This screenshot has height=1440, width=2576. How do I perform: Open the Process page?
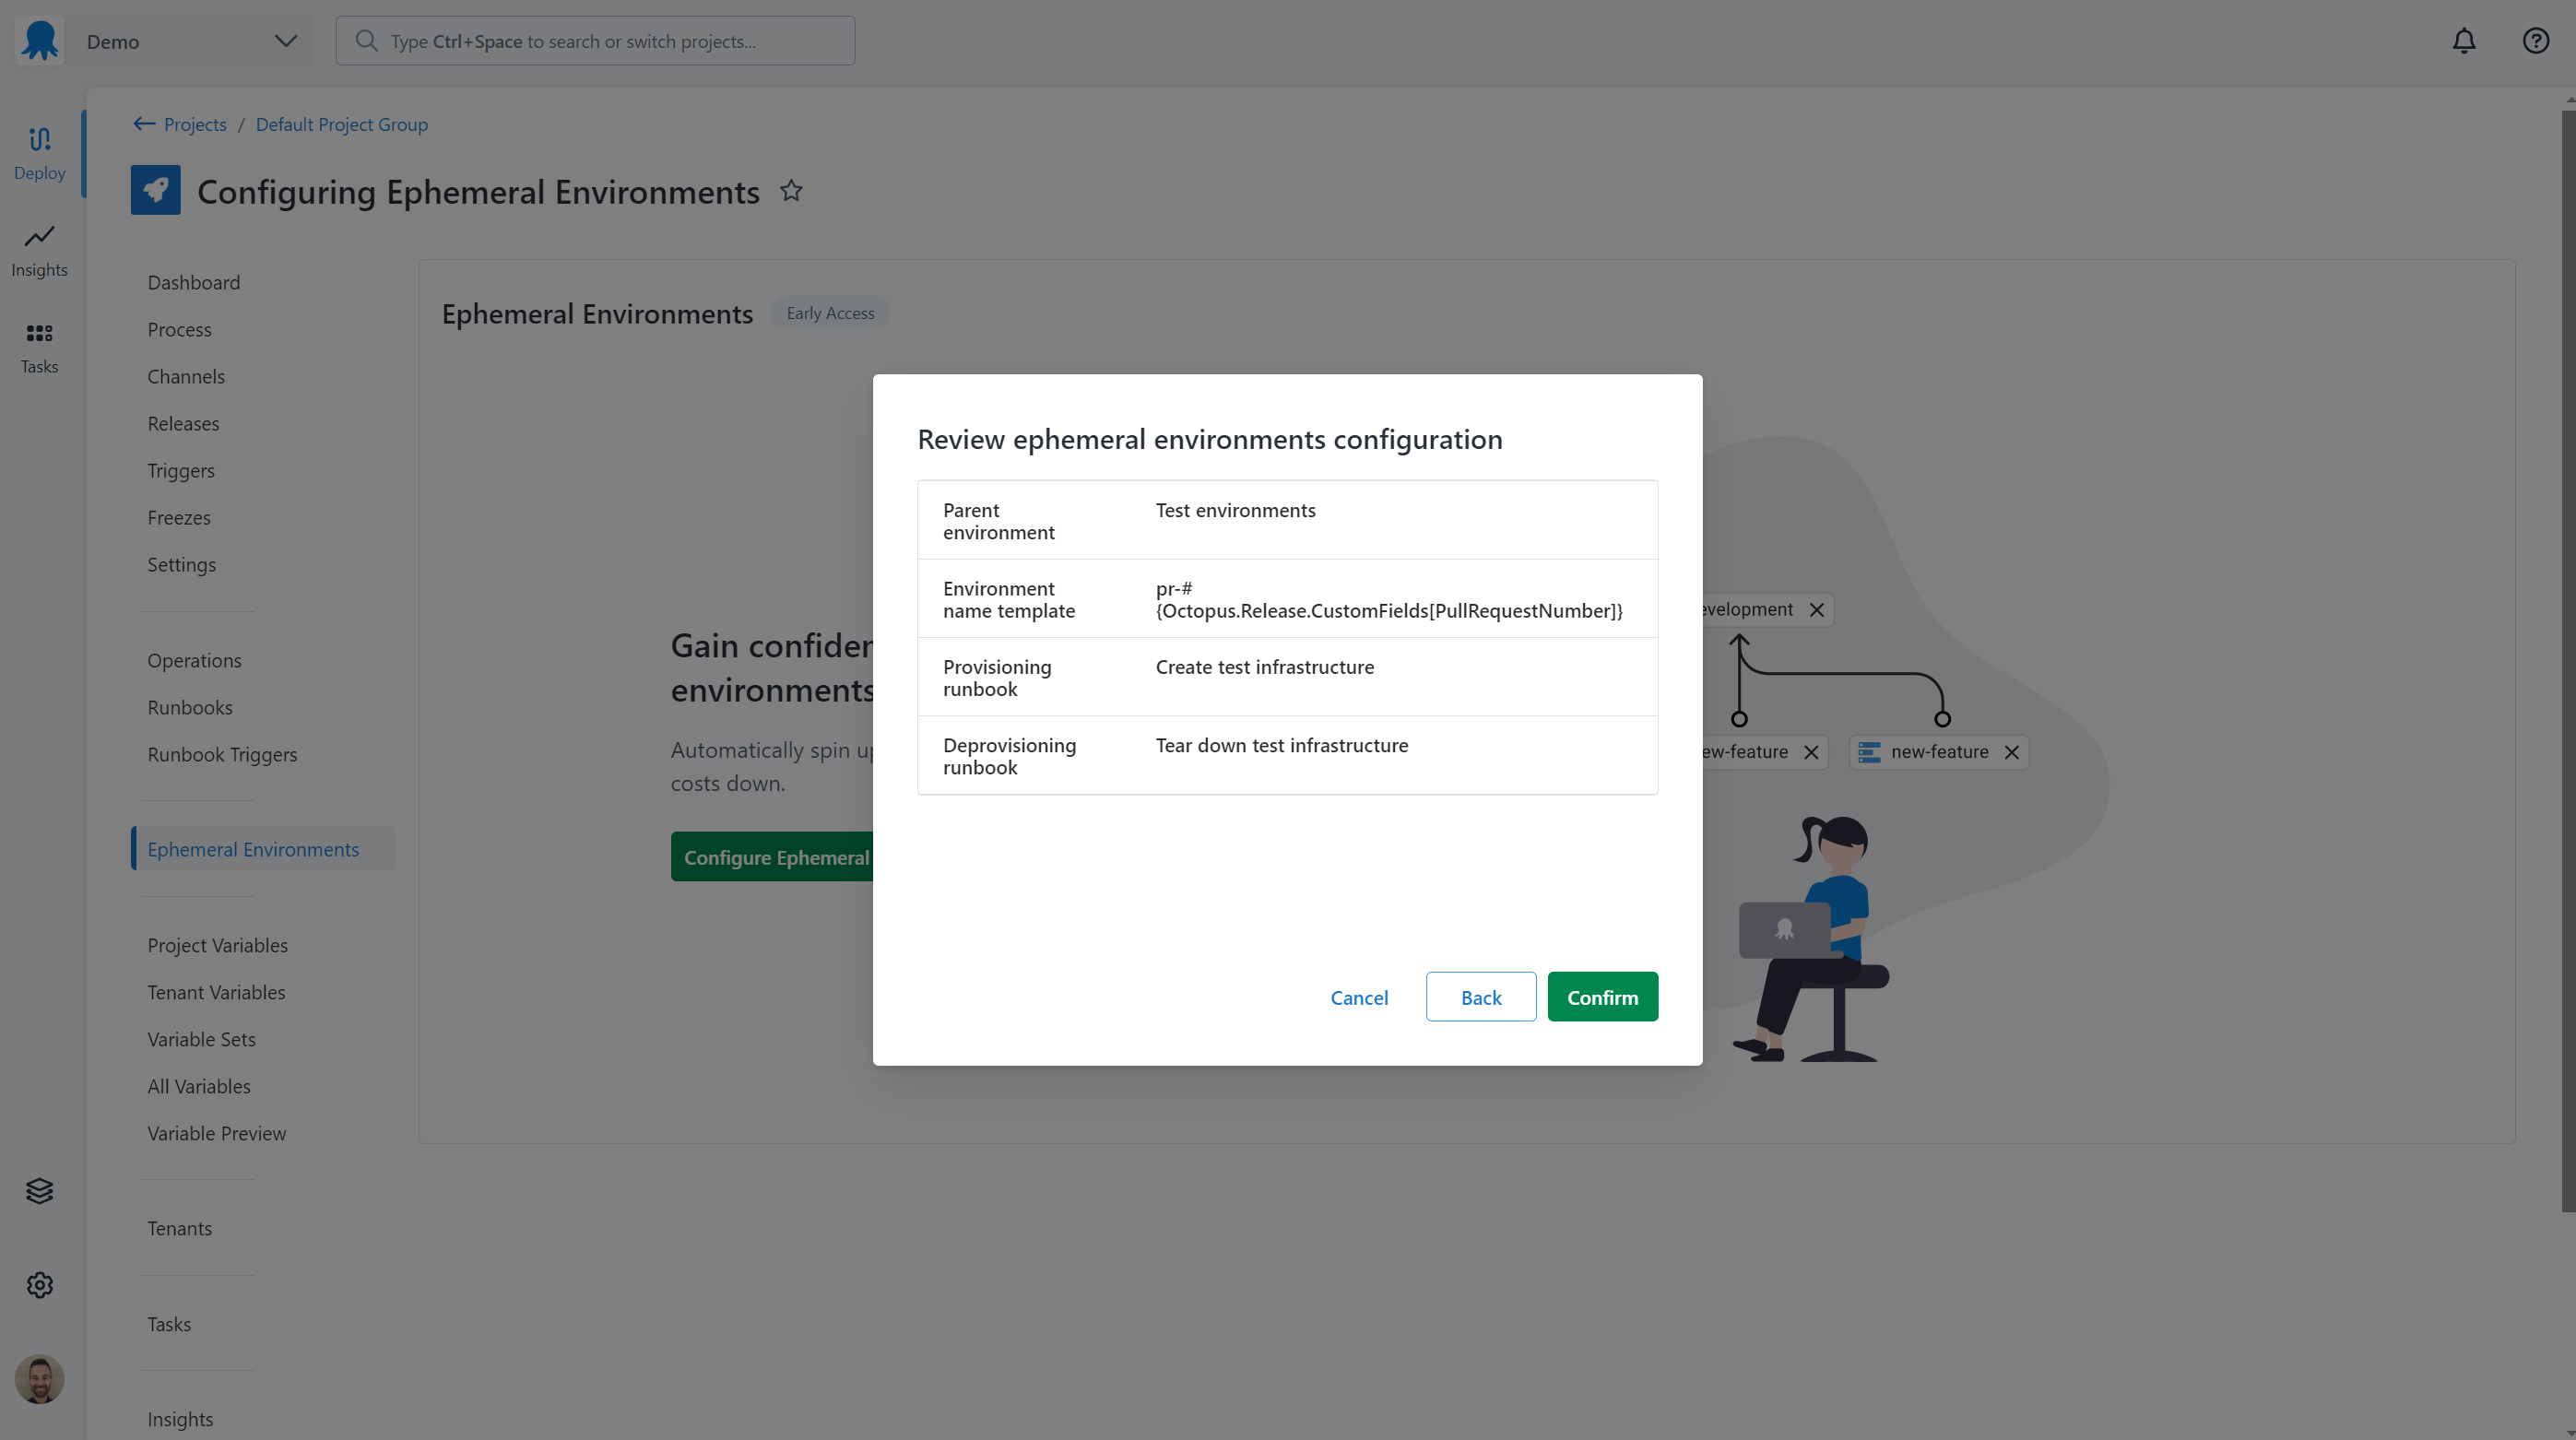click(180, 329)
